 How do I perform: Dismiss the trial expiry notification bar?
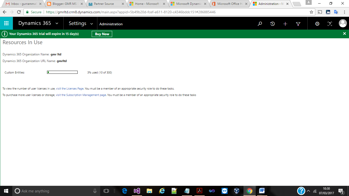(344, 34)
